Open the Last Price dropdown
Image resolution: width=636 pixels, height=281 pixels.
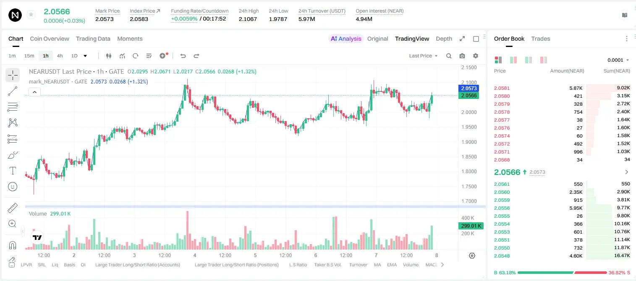[x=423, y=56]
